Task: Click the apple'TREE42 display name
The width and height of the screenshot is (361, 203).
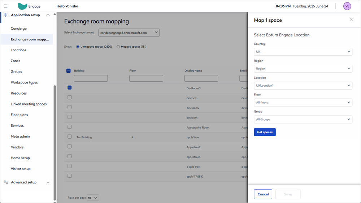Action: point(195,177)
